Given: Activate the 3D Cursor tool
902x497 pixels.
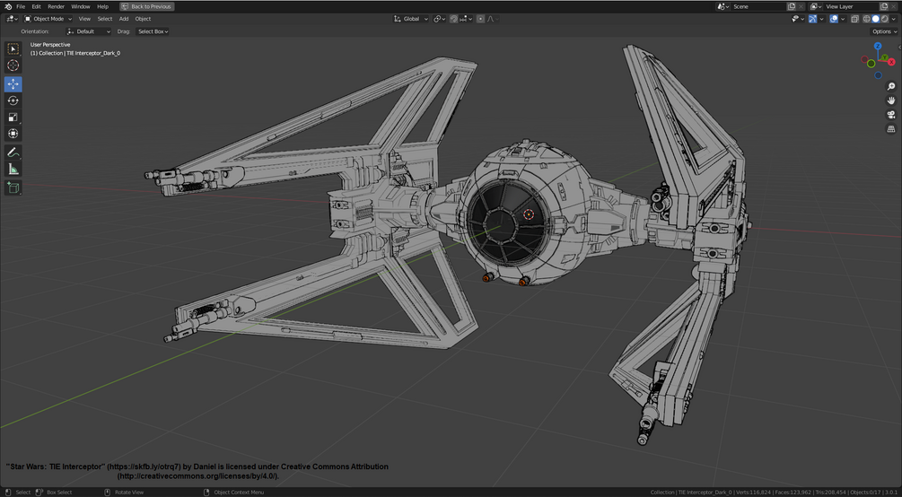Looking at the screenshot, I should 13,65.
